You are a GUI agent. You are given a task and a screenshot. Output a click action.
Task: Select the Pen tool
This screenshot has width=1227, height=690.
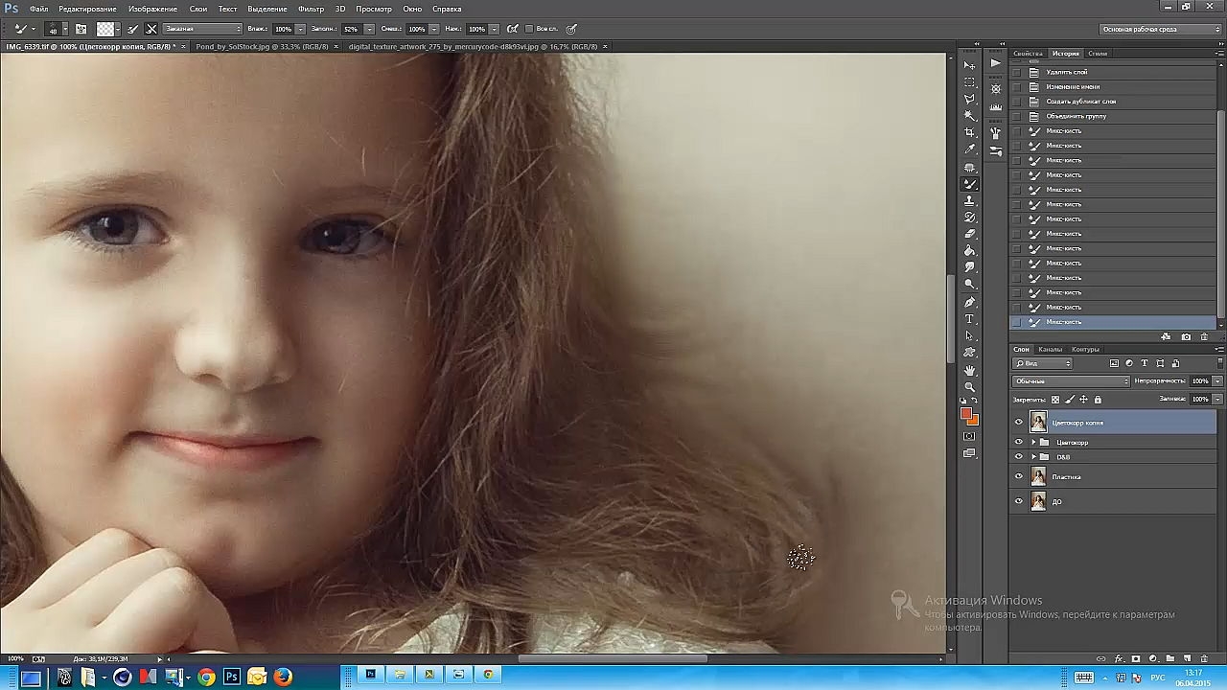pos(970,302)
